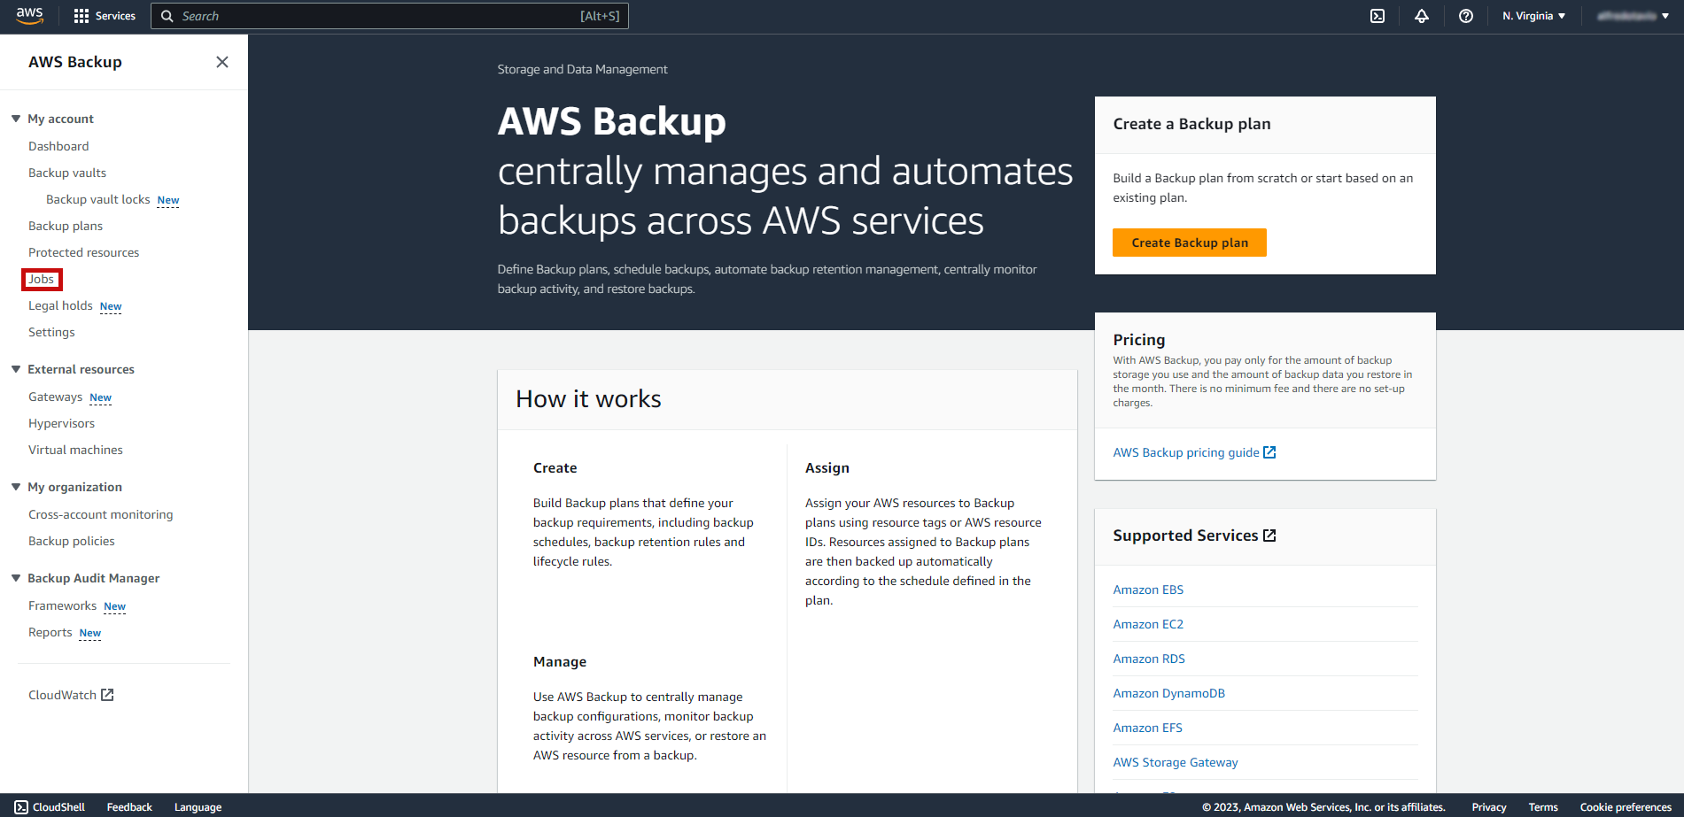Click the Supported Services external link icon
Screen dimensions: 1684x817
[x=1269, y=536]
